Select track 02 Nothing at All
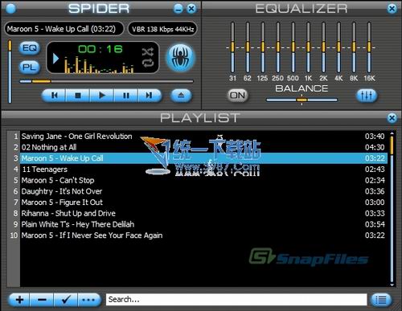Viewport: 402px width, 311px height. click(203, 147)
